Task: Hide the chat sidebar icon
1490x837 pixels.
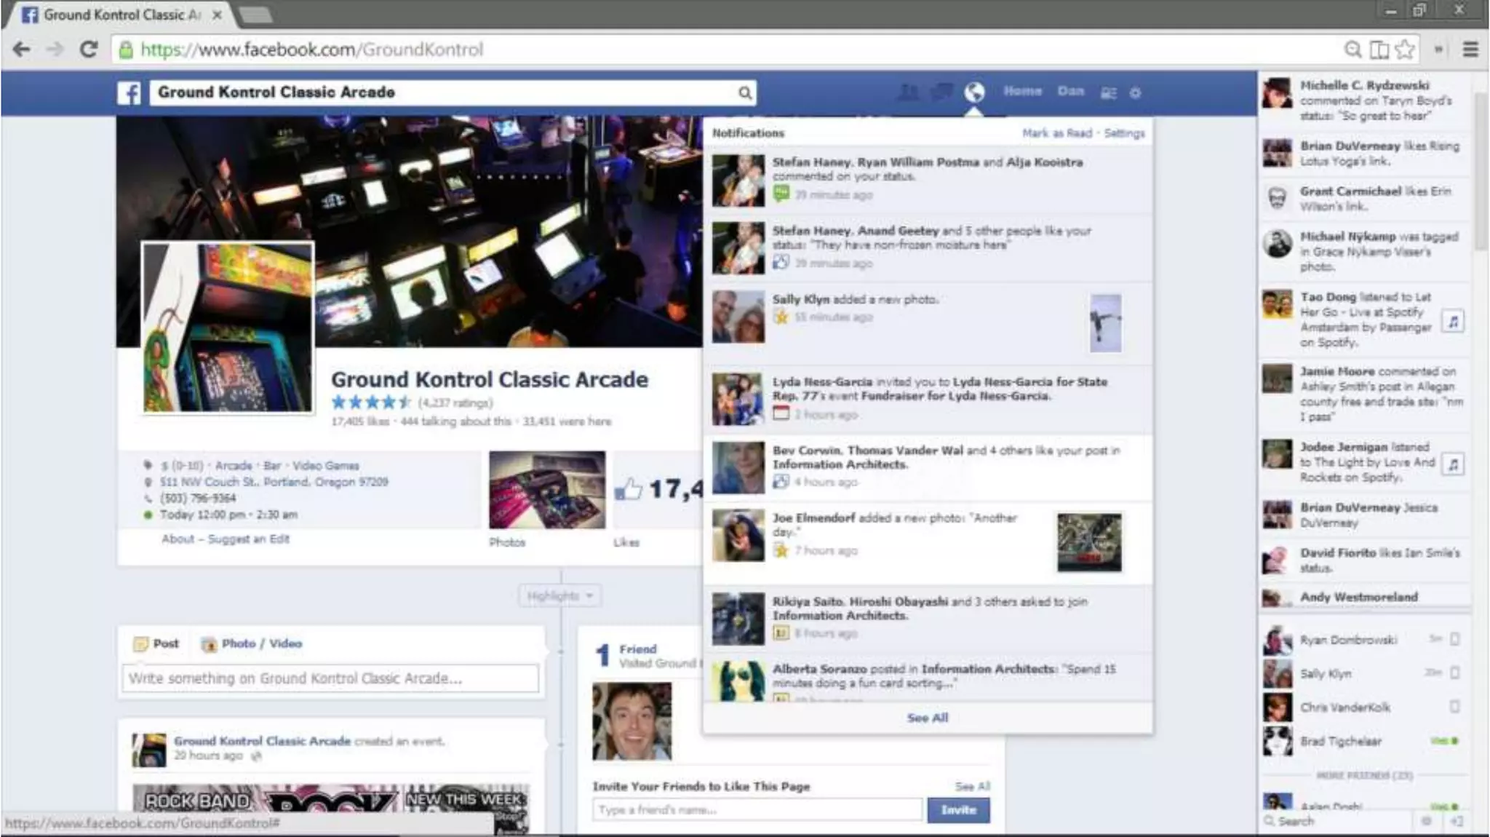Action: tap(1456, 821)
